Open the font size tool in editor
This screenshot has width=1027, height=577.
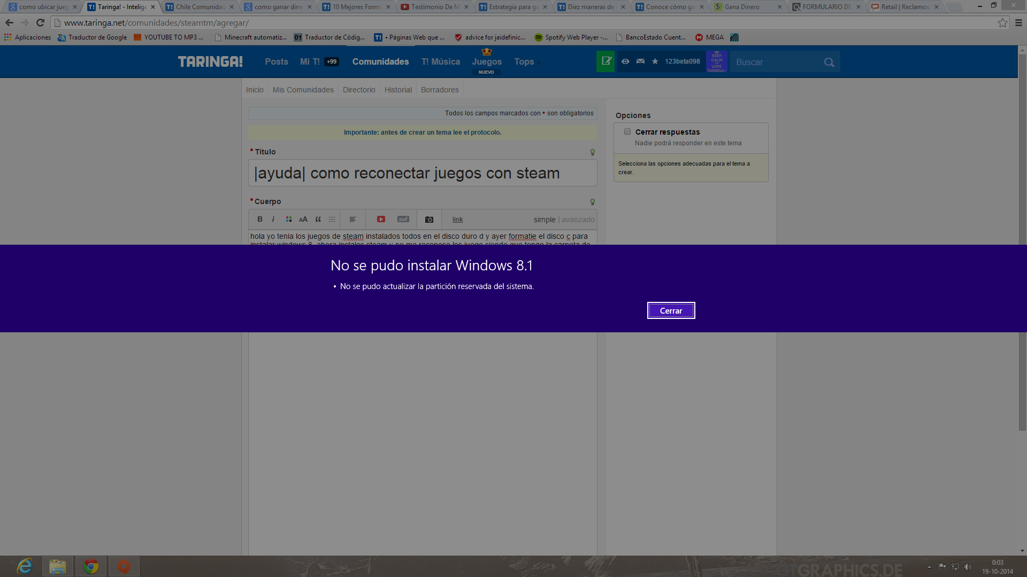(303, 219)
